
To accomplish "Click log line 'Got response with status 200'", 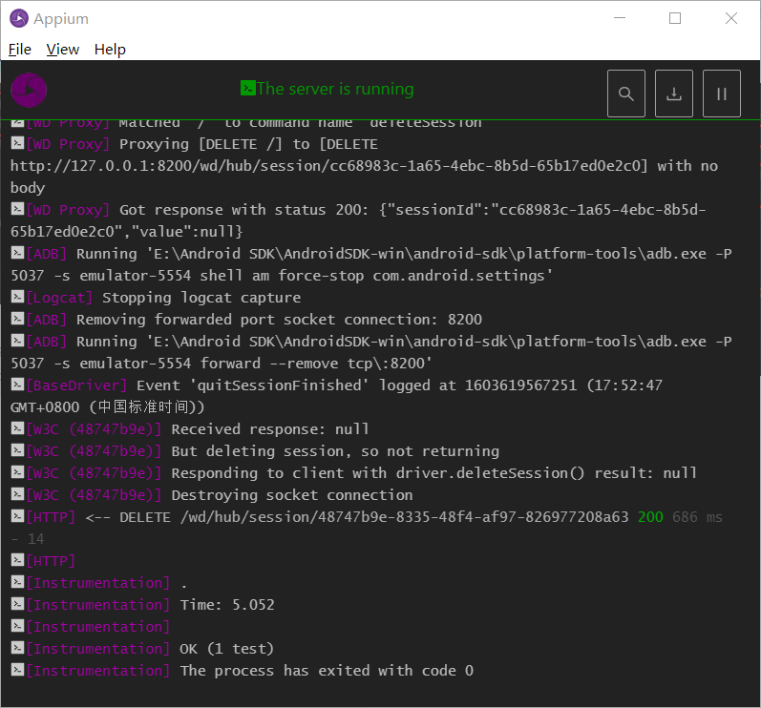I will click(243, 210).
